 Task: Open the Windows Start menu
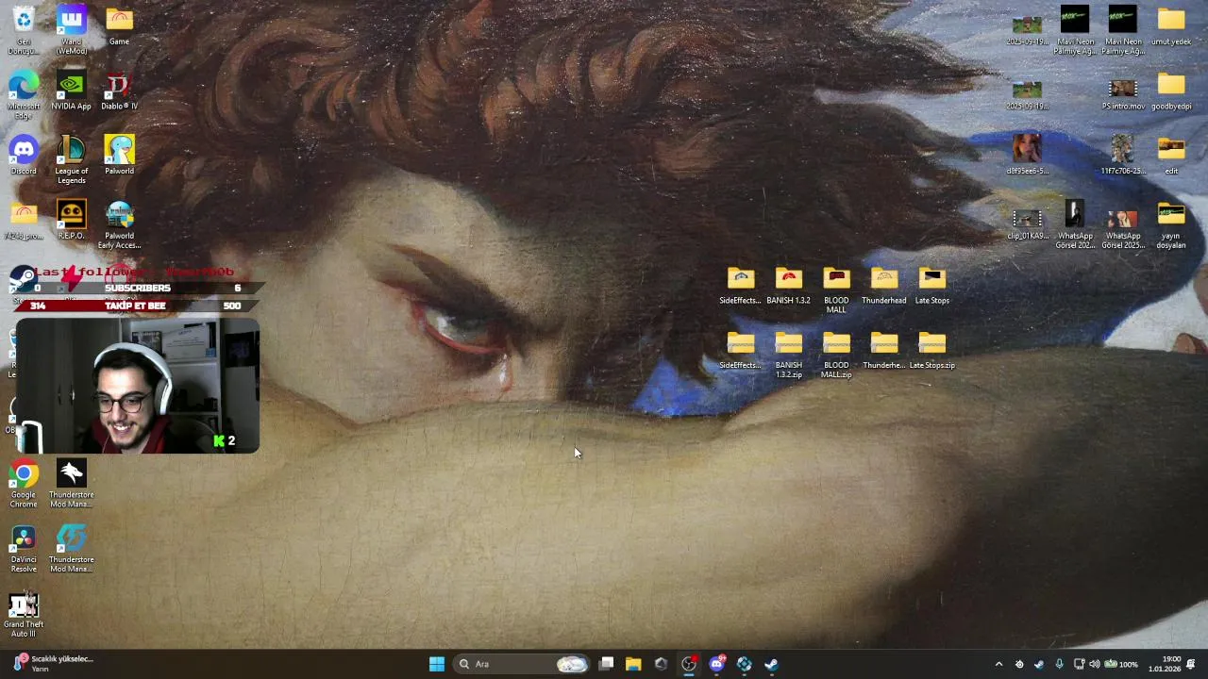tap(437, 664)
